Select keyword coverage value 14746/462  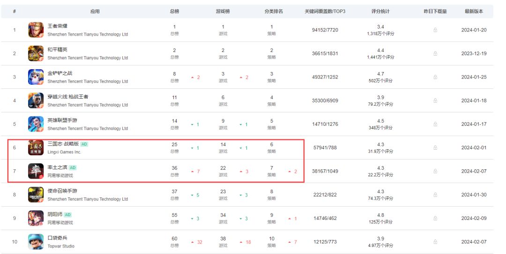coord(325,218)
